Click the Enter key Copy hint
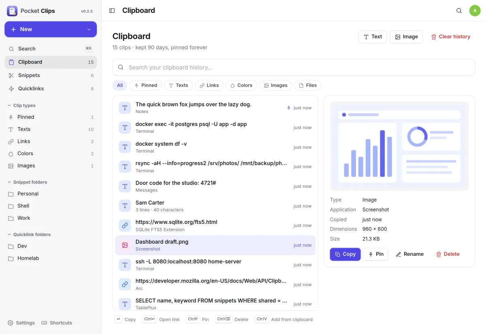This screenshot has width=486, height=334. coord(125,319)
